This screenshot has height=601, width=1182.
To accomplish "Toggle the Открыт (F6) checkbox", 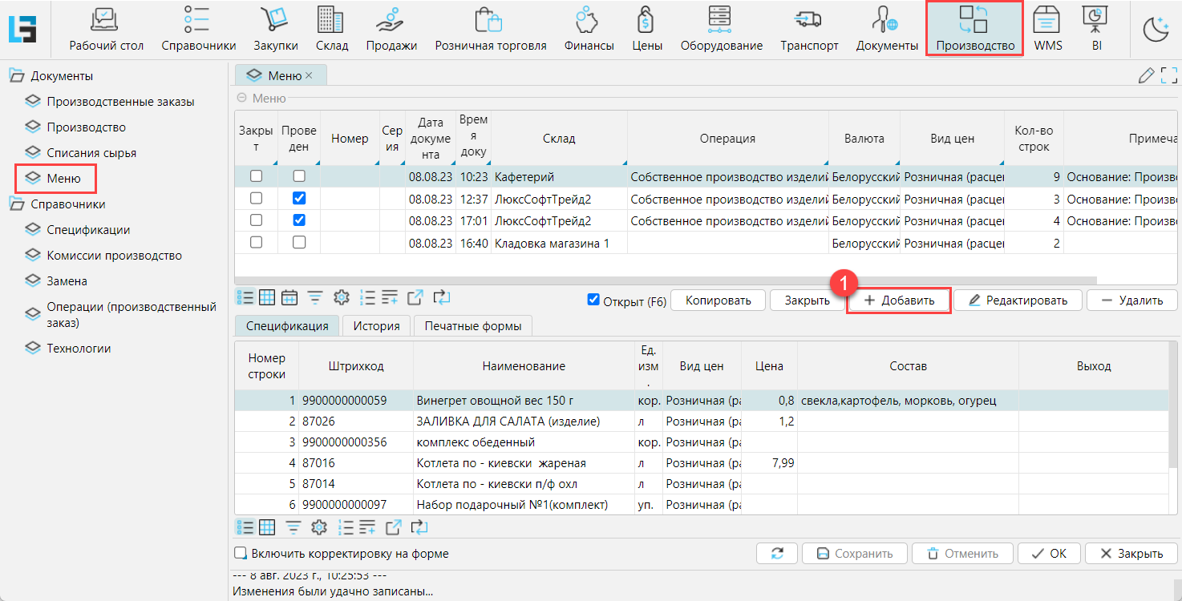I will click(593, 300).
